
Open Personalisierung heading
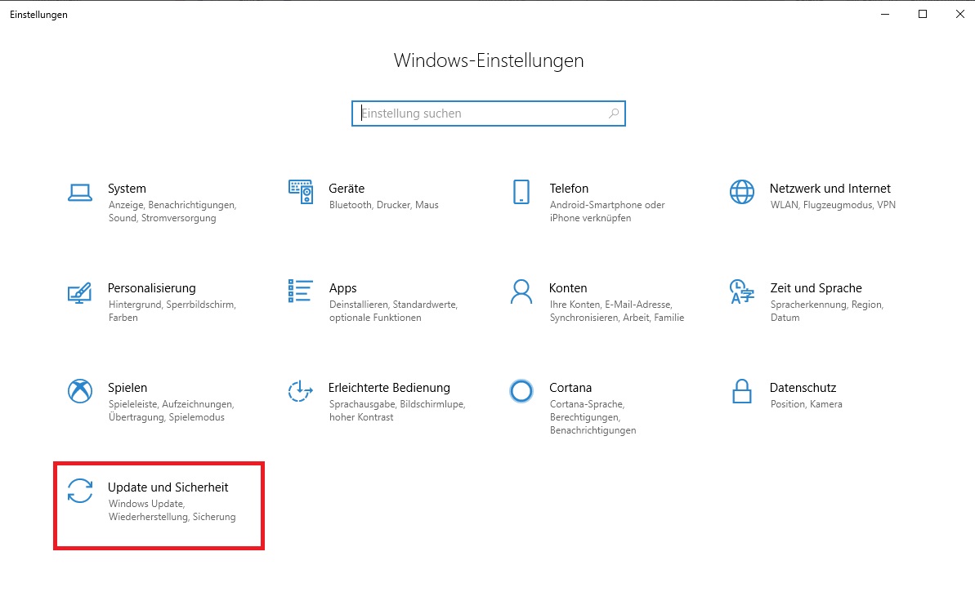[x=152, y=287]
